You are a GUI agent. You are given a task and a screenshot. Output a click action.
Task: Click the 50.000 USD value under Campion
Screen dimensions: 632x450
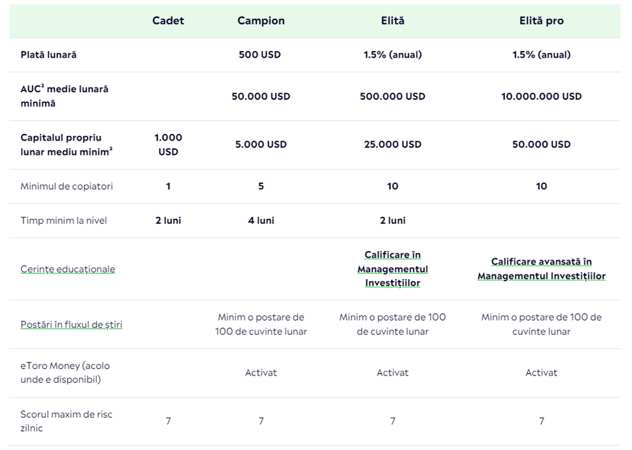(261, 96)
